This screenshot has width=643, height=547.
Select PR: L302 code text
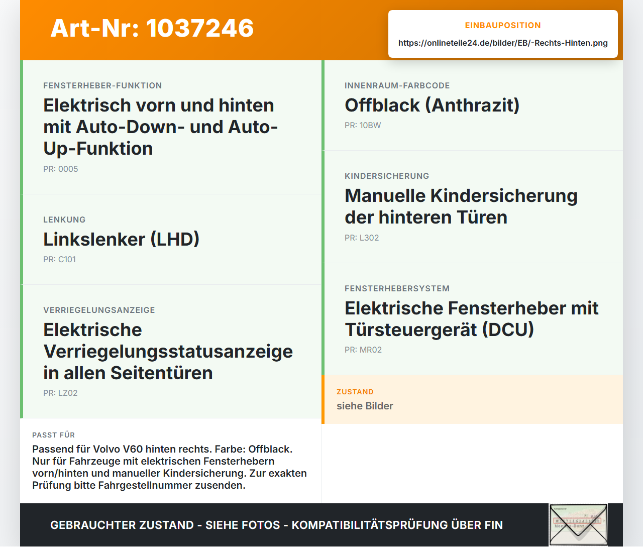click(362, 238)
